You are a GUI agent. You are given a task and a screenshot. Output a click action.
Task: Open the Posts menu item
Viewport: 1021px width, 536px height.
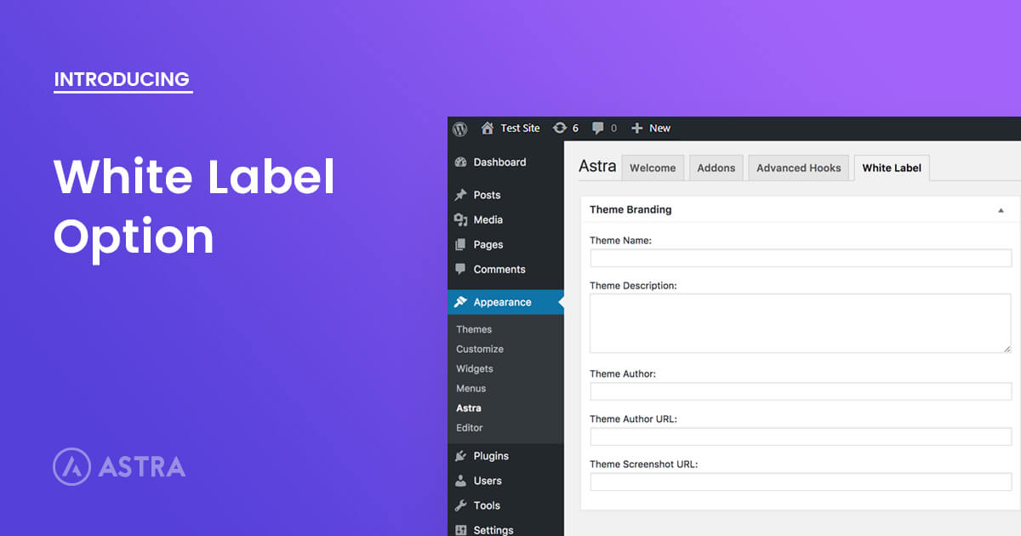487,196
